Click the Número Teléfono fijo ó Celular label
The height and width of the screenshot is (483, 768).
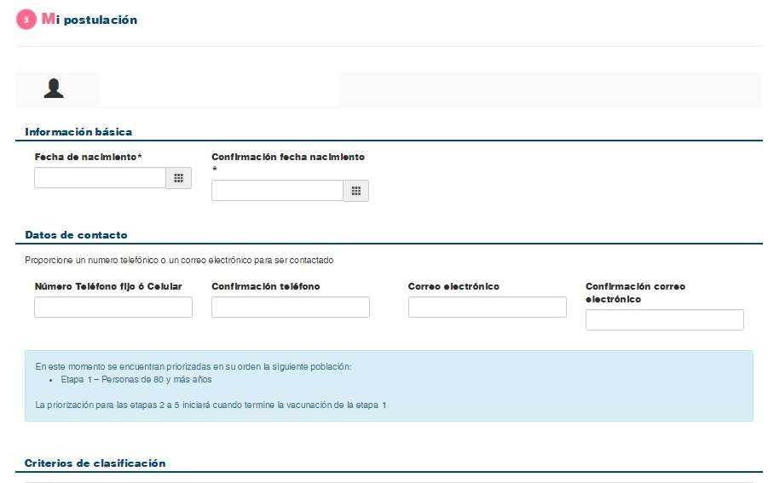click(108, 286)
